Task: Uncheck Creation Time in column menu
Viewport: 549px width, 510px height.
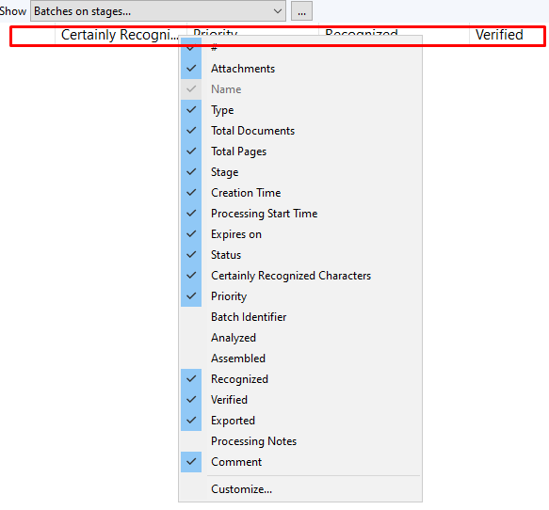Action: coord(301,193)
